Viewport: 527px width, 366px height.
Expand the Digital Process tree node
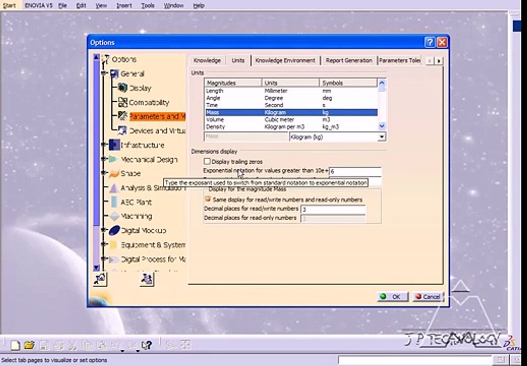point(104,259)
